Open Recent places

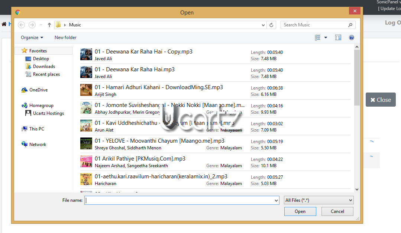point(46,74)
